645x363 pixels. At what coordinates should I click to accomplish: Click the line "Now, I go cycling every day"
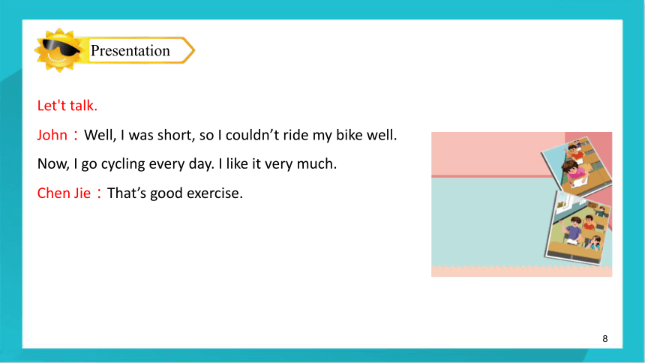(x=187, y=163)
